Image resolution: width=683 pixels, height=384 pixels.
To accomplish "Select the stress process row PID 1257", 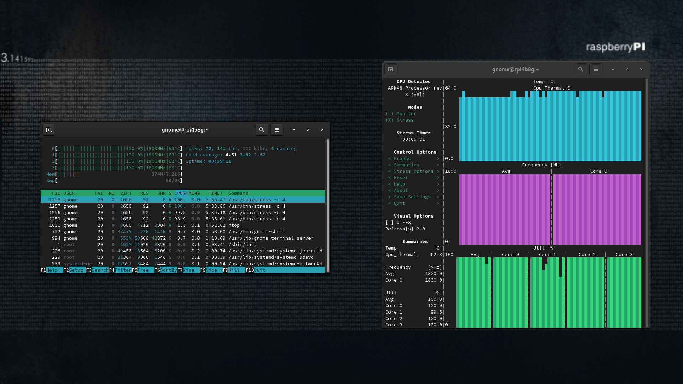I will coord(183,206).
